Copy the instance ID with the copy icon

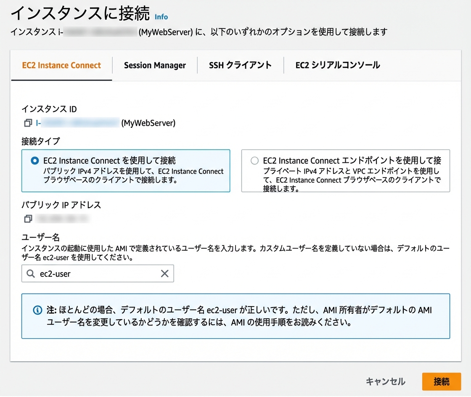point(28,122)
